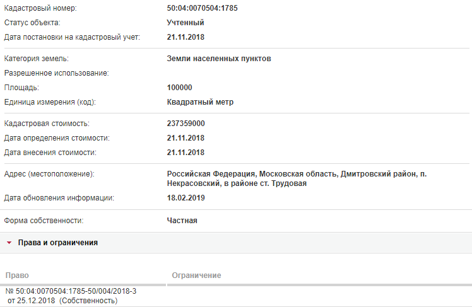Click the Квадратный метр unit value
Viewport: 472px width, 307px height.
(x=200, y=102)
